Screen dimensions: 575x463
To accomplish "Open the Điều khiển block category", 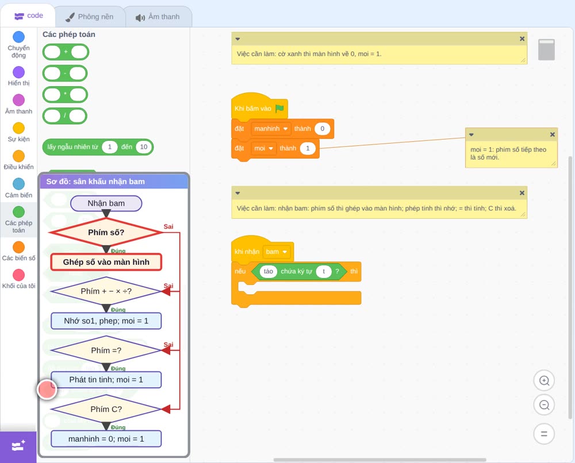I will coord(18,160).
